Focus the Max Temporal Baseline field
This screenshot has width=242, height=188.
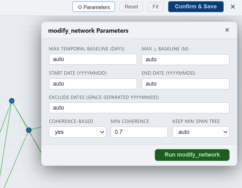(x=93, y=59)
